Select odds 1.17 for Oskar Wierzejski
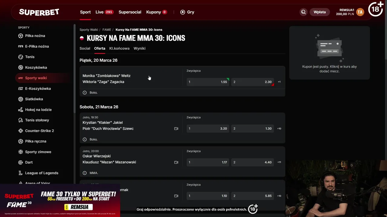 208,162
